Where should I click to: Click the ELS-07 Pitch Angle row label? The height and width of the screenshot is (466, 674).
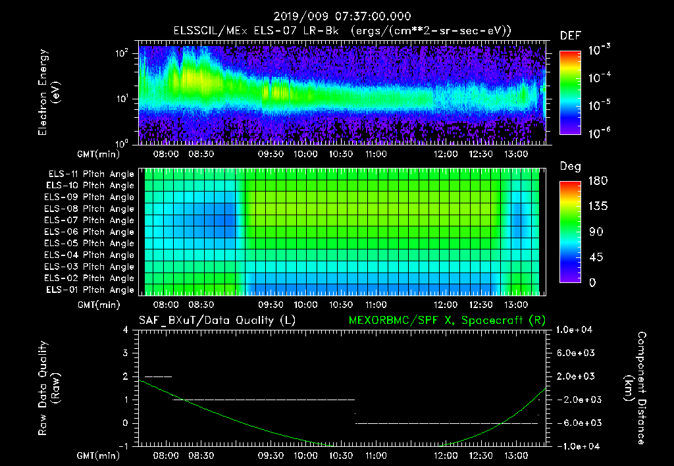coord(89,220)
